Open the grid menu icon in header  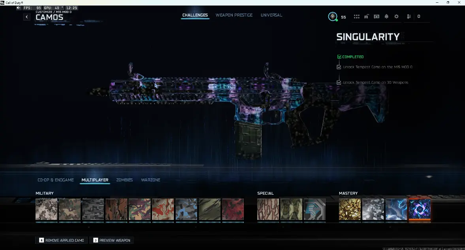coord(356,17)
